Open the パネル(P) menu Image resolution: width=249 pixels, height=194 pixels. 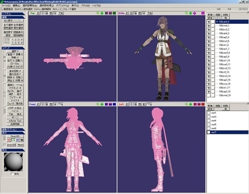[85, 5]
